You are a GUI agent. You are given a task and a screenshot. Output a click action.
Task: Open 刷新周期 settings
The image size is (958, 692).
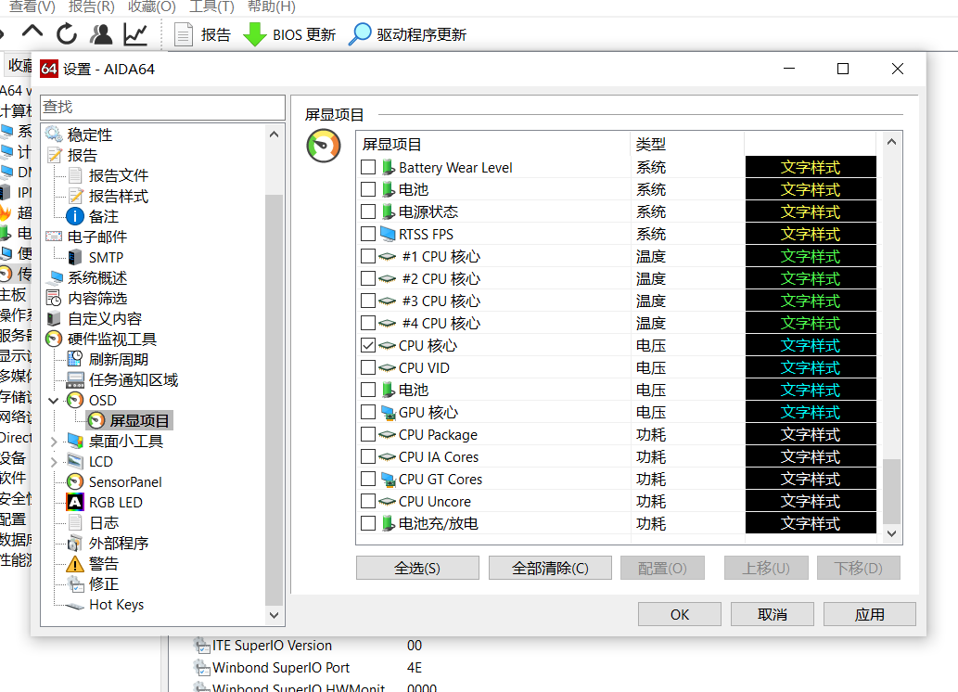click(119, 359)
